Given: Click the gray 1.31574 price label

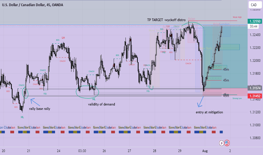Looking at the screenshot, I should click(255, 88).
